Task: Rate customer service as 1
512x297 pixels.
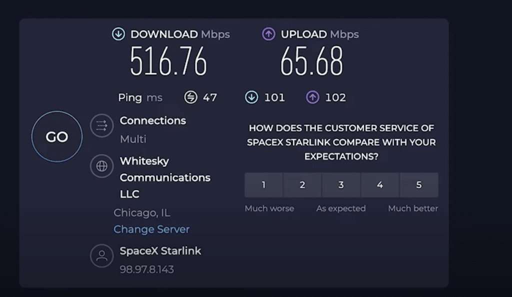Action: 263,185
